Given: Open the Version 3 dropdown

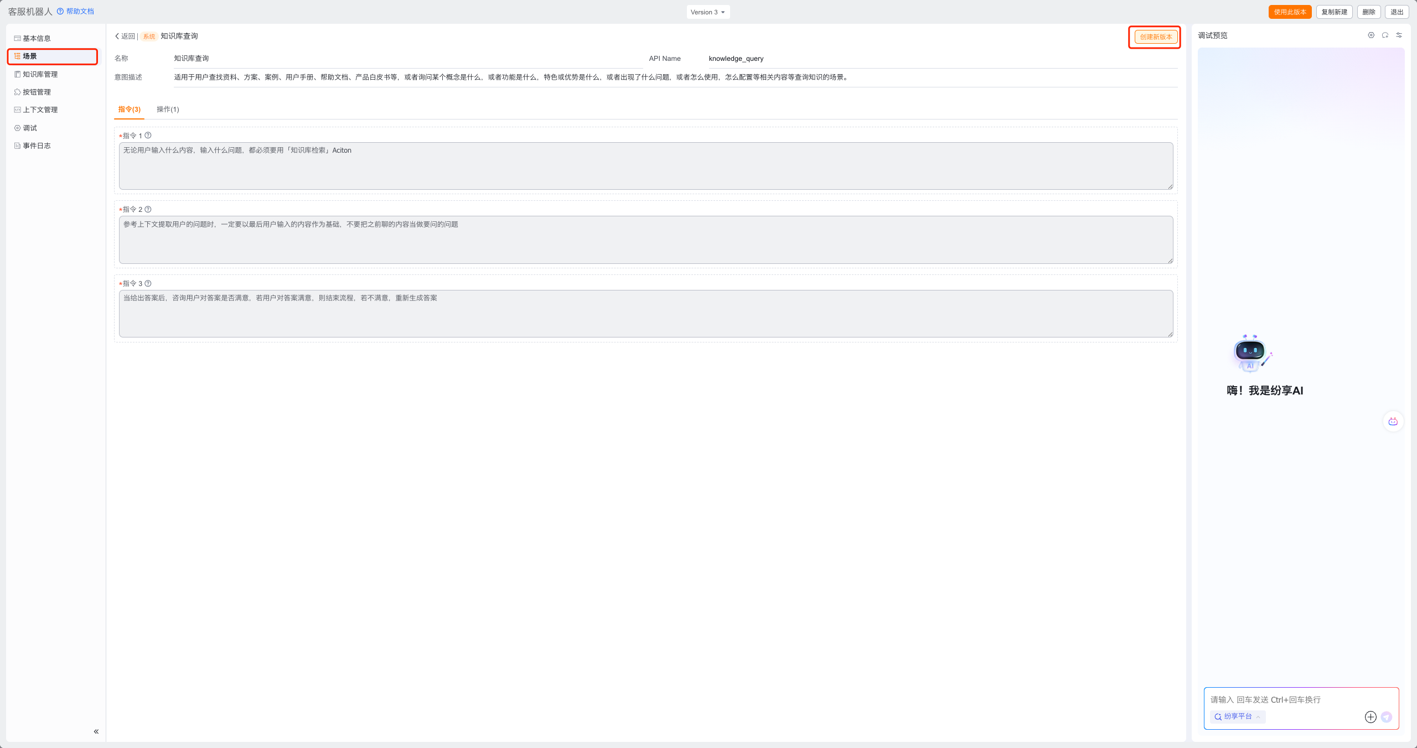Looking at the screenshot, I should click(707, 12).
